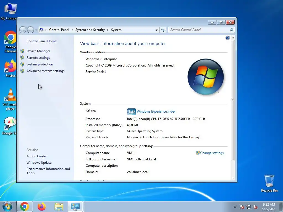This screenshot has width=283, height=212.
Task: Open Device Manager from the sidebar
Action: pos(38,51)
